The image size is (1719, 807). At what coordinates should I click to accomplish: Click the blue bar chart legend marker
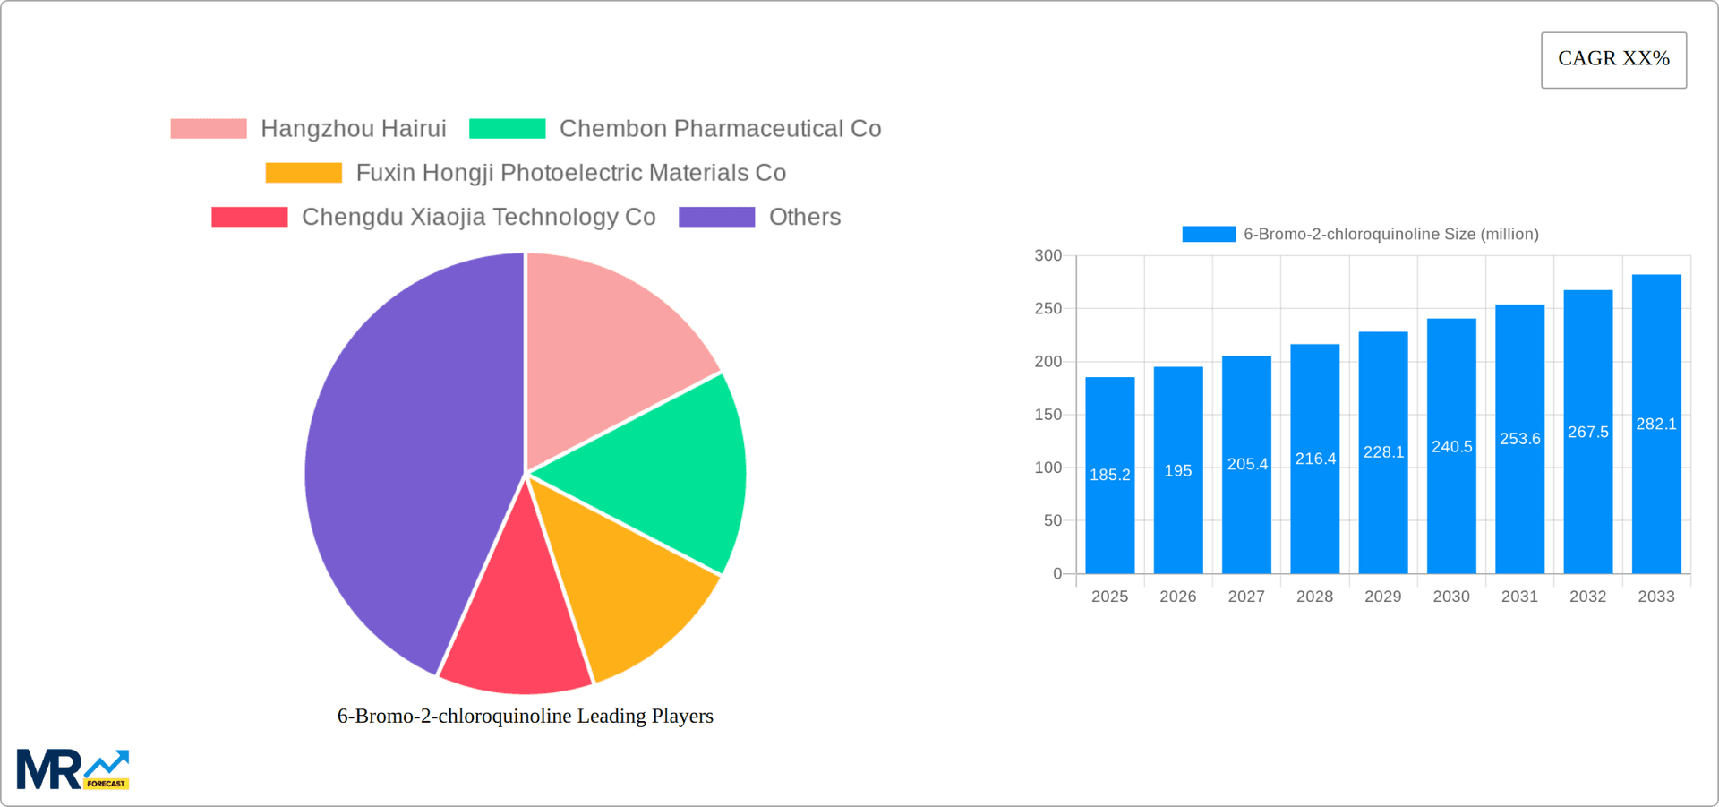point(1207,233)
